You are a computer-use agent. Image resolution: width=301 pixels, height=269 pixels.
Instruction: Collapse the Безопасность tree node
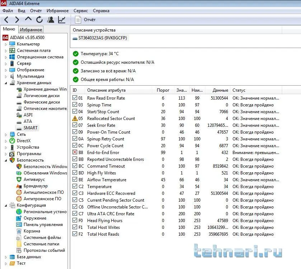click(6, 160)
